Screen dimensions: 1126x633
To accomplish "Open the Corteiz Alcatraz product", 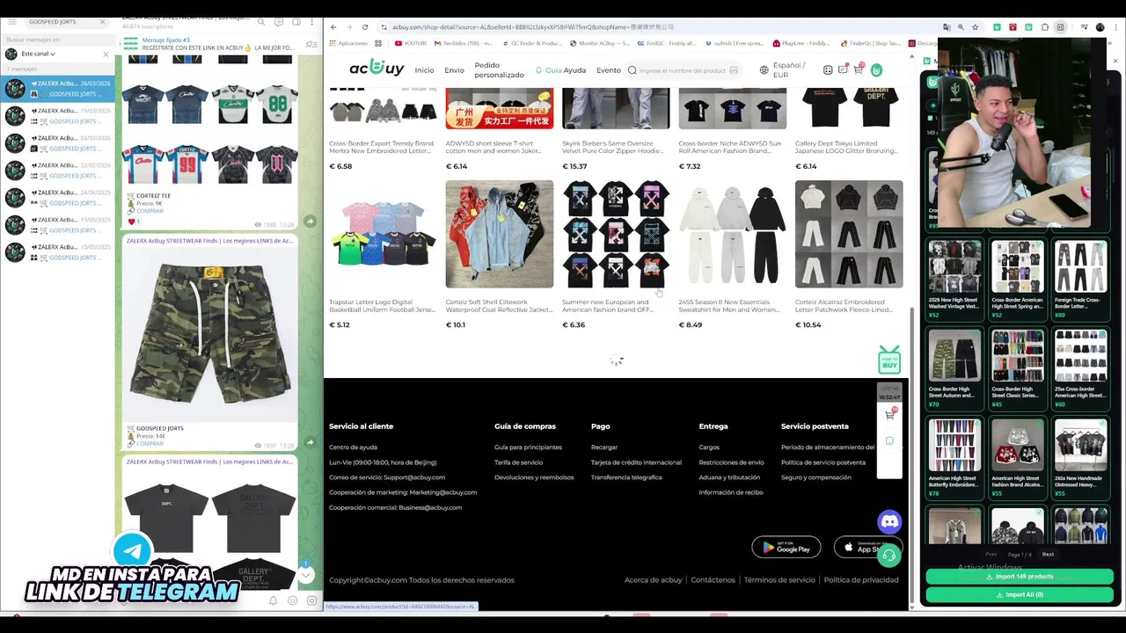I will point(849,255).
